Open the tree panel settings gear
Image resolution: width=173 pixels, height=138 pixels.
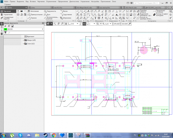(43, 23)
